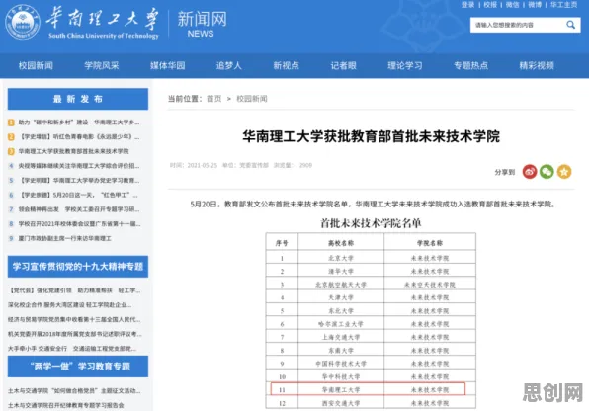Open news 【学史崇德】5月20日这一天
Viewport: 589px width, 411px height.
[x=78, y=195]
